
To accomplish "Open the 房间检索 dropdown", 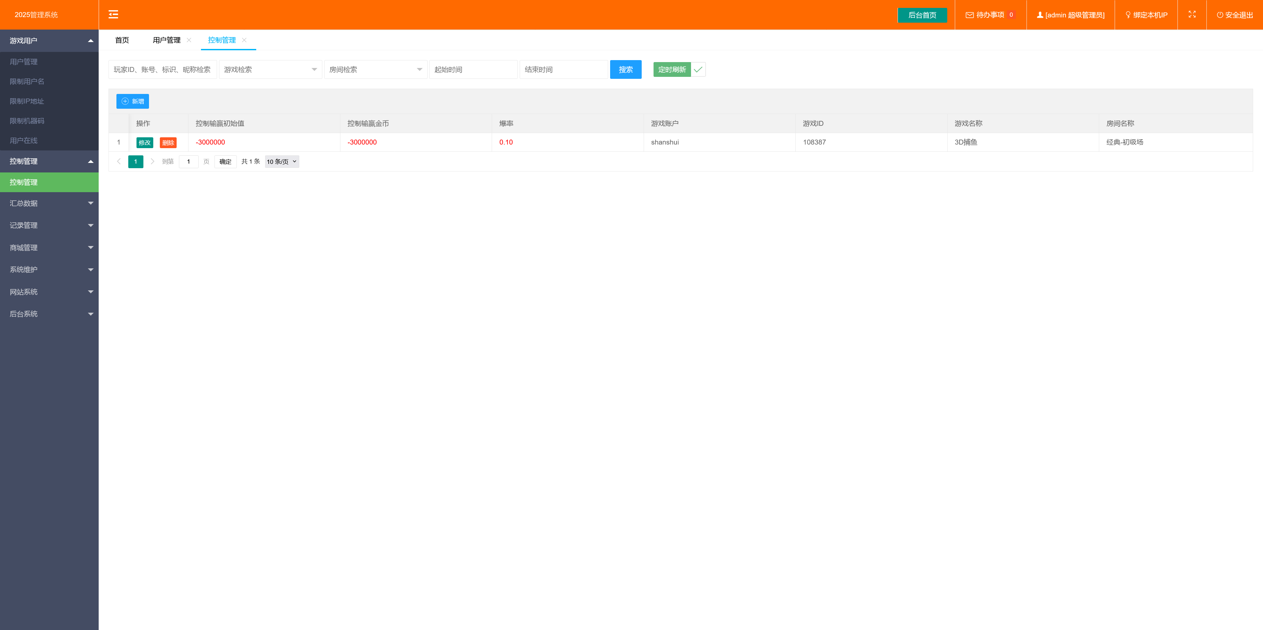I will pos(375,70).
